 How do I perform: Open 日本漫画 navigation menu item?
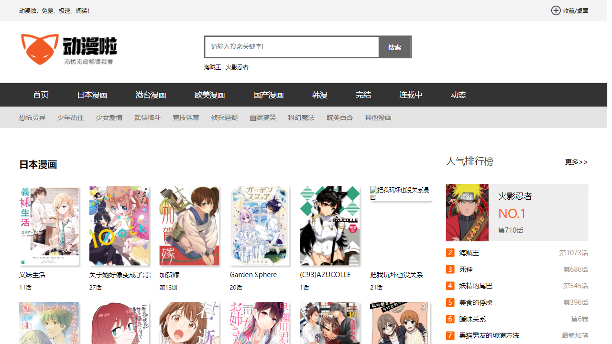(x=92, y=95)
